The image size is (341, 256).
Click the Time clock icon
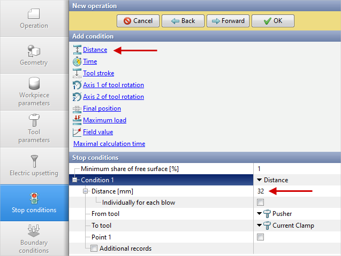pos(77,61)
